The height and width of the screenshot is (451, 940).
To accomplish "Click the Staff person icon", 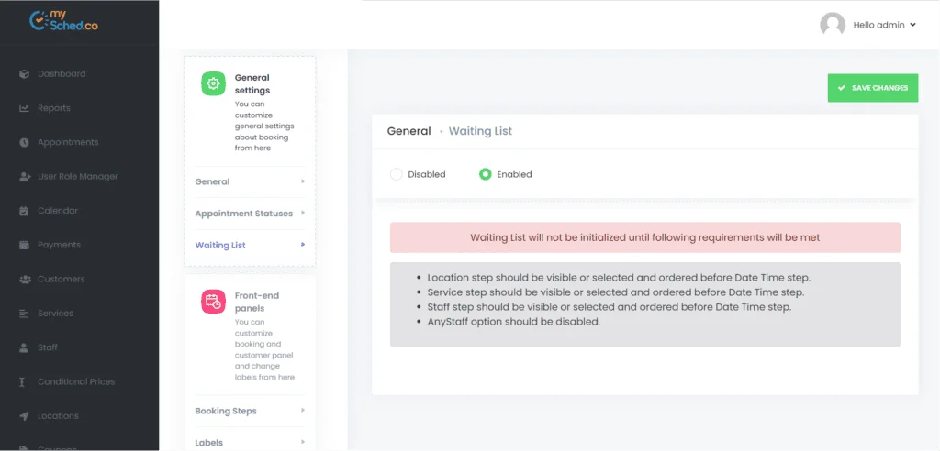I will pyautogui.click(x=24, y=347).
